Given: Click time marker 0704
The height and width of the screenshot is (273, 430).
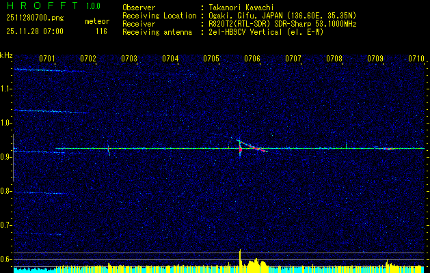Looking at the screenshot, I should (x=170, y=59).
